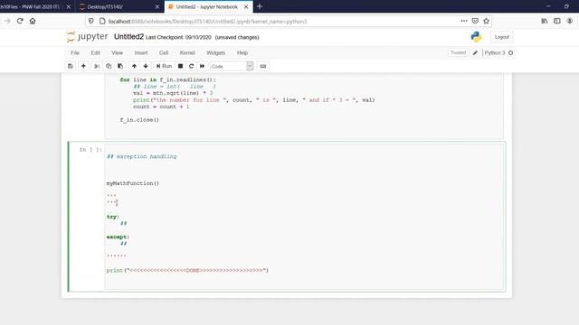579x325 pixels.
Task: Save notebook with the floppy disk icon
Action: [71, 66]
